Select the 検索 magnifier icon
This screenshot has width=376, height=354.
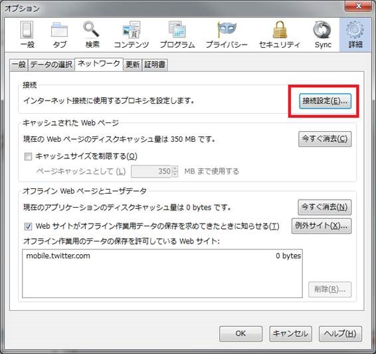click(91, 30)
